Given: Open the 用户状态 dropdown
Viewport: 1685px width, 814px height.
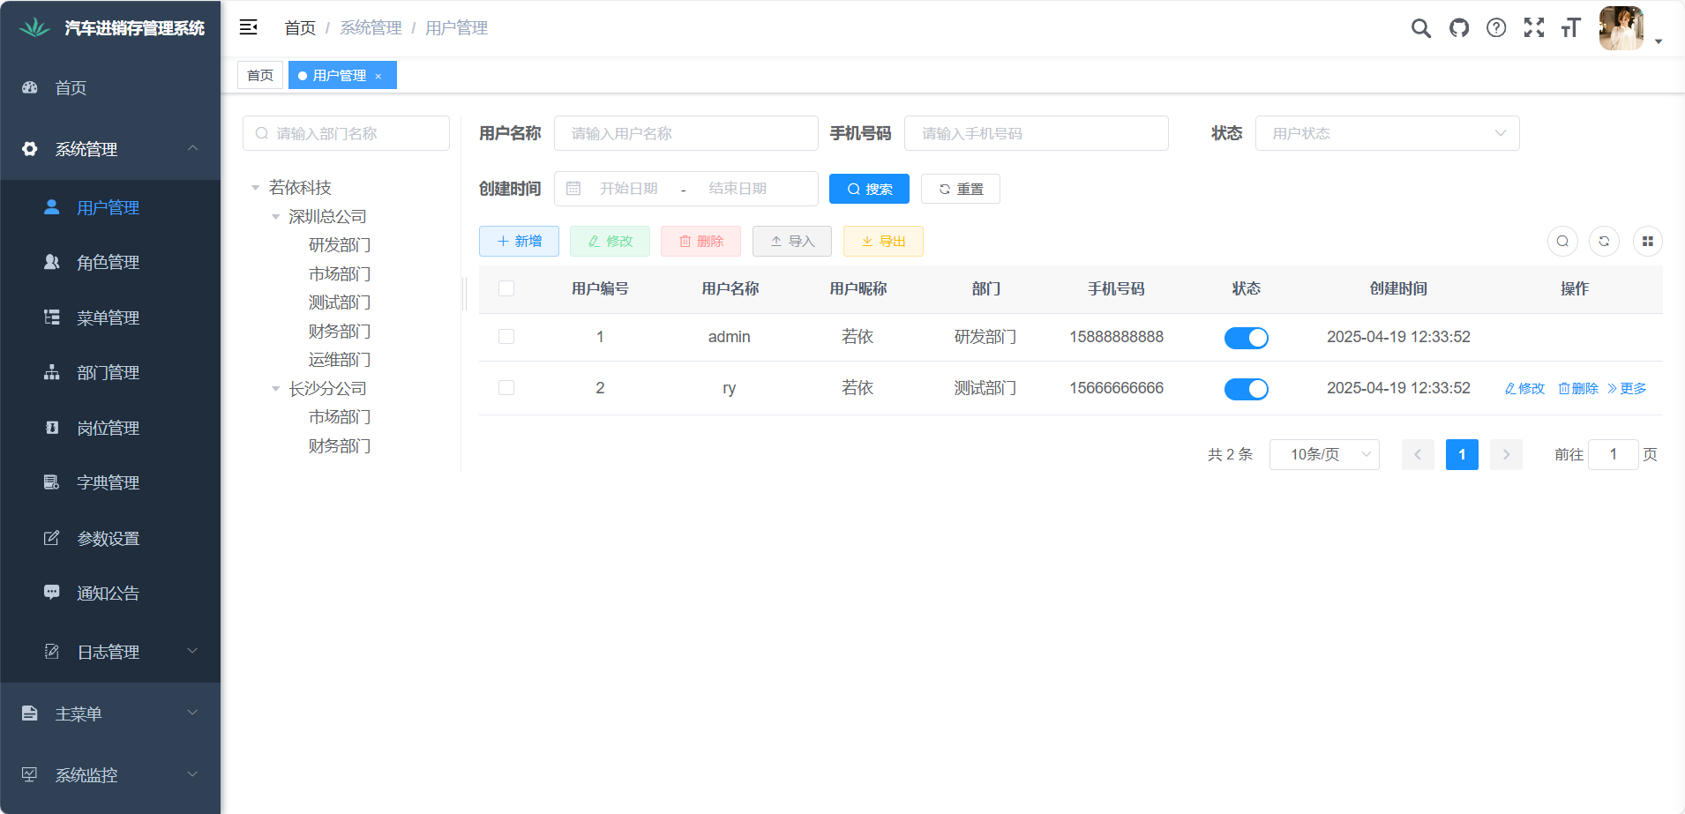Looking at the screenshot, I should coord(1387,133).
